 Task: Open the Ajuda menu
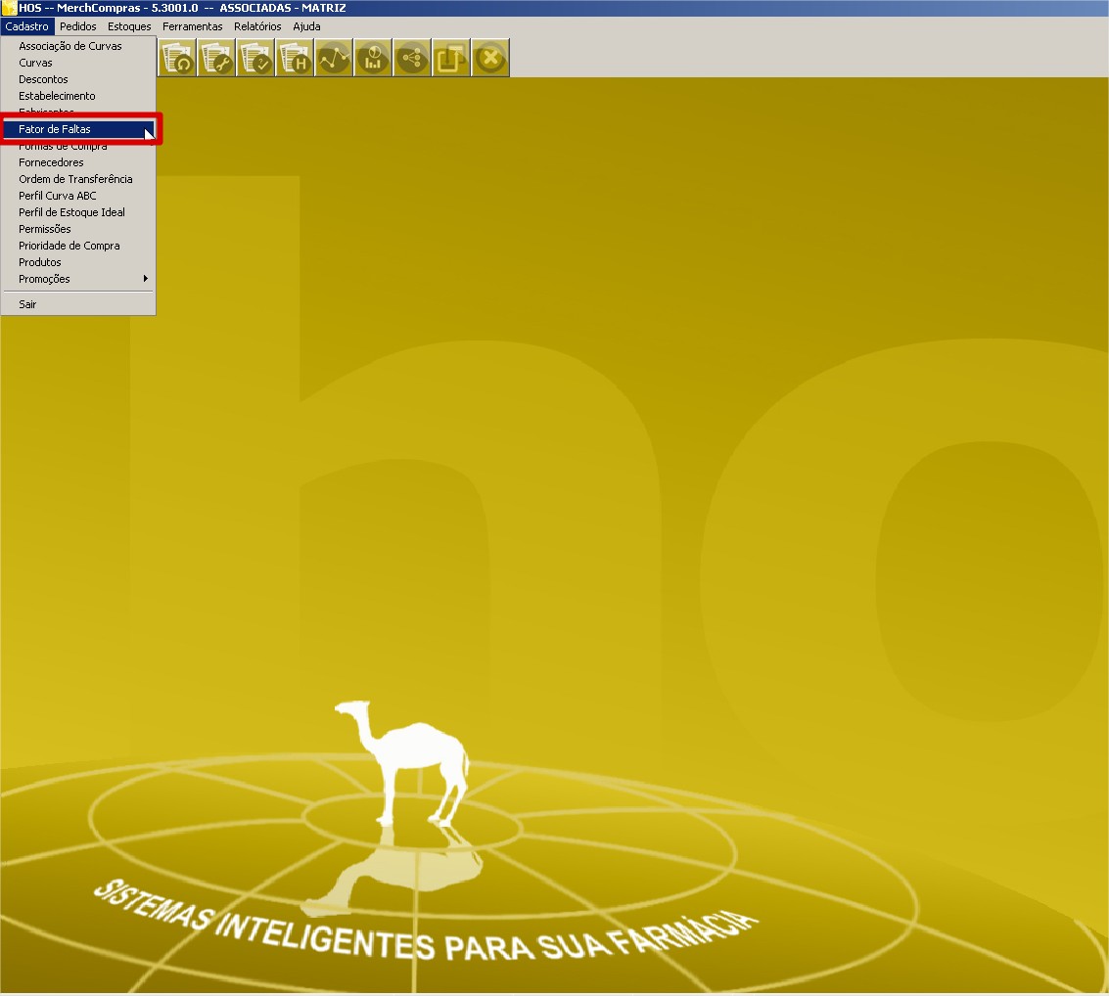tap(306, 26)
